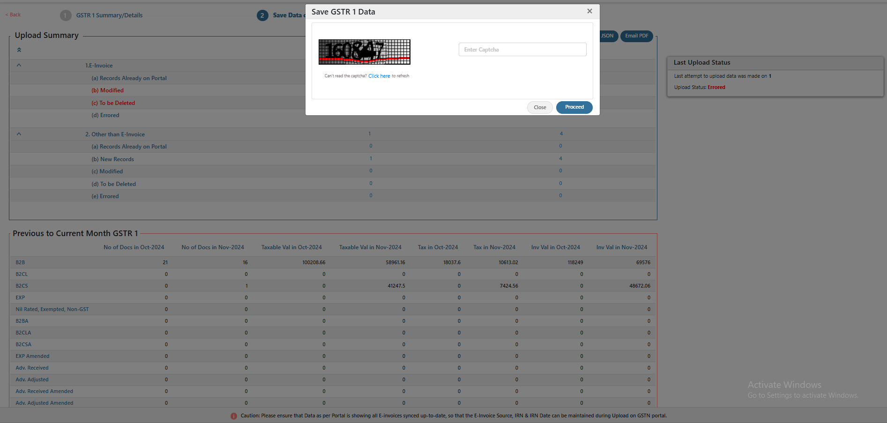Open the Adv. Adjusted row

(x=32, y=379)
